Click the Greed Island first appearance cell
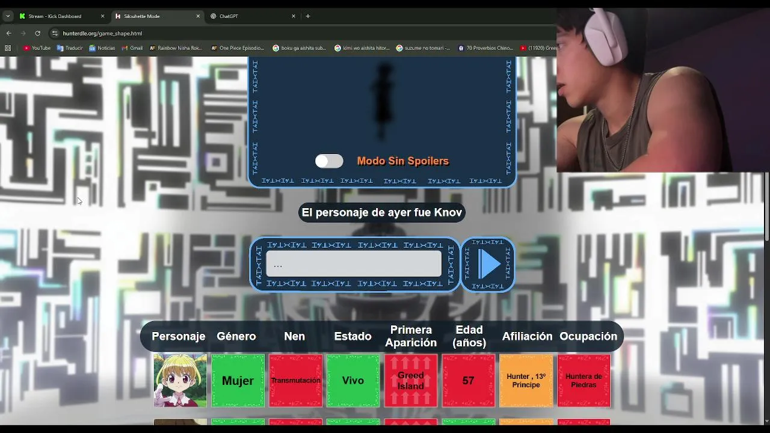The width and height of the screenshot is (770, 433). click(411, 381)
